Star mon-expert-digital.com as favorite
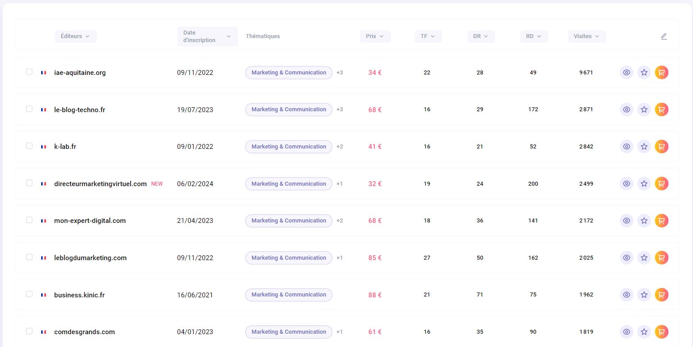Viewport: 693px width, 347px height. pyautogui.click(x=644, y=221)
